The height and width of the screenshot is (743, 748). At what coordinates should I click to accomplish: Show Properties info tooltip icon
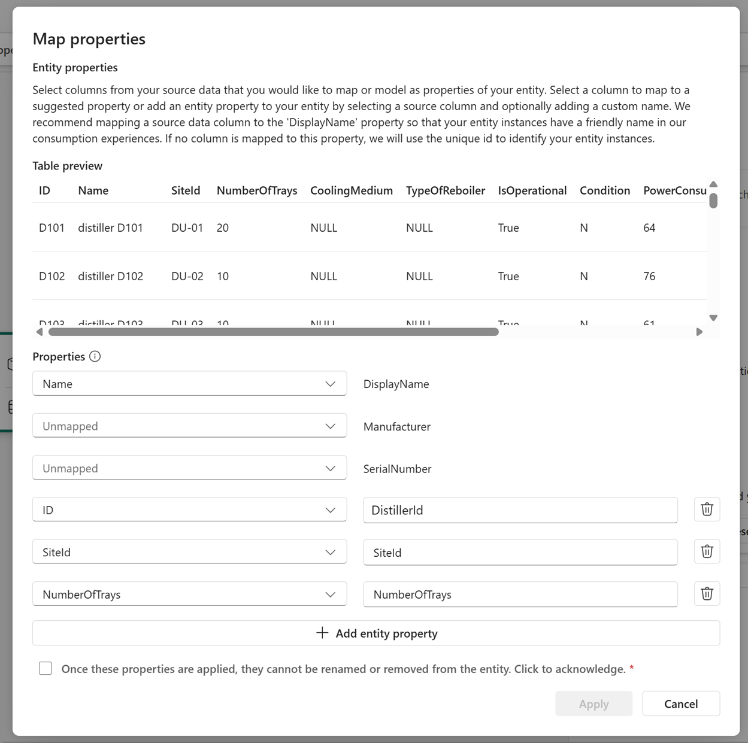(x=95, y=356)
